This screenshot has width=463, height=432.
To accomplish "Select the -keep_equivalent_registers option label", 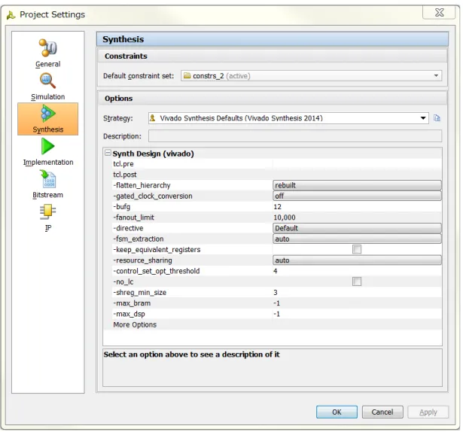I will 157,250.
